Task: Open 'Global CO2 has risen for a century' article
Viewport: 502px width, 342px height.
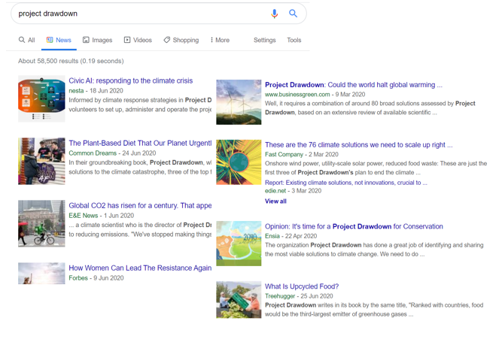Action: tap(140, 205)
